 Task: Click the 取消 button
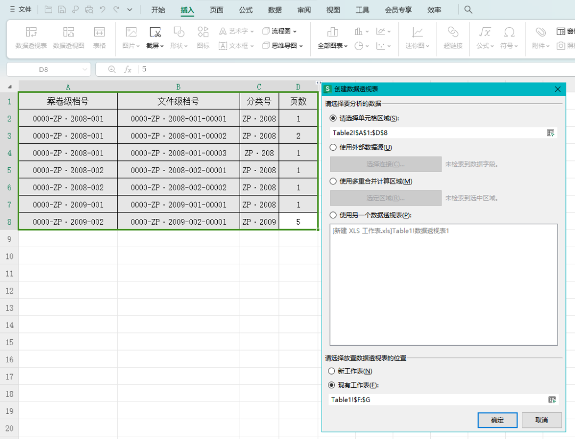[x=541, y=420]
